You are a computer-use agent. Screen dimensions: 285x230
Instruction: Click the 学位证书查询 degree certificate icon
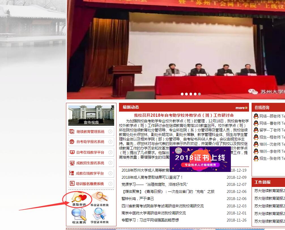click(x=99, y=215)
